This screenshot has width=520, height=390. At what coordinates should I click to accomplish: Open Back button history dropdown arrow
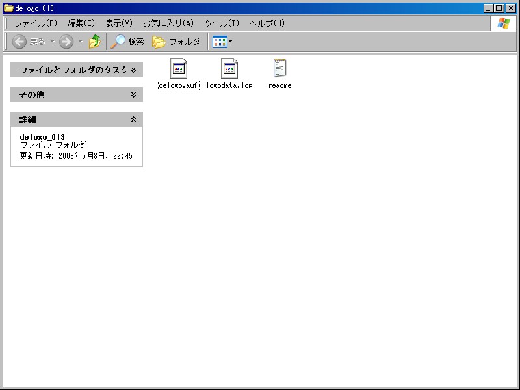[x=53, y=42]
